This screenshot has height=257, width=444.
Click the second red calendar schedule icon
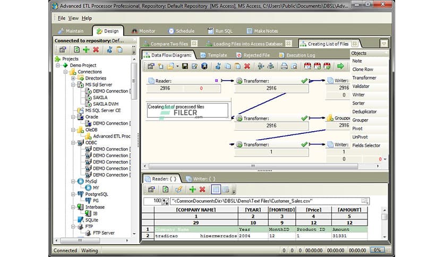[x=317, y=66]
